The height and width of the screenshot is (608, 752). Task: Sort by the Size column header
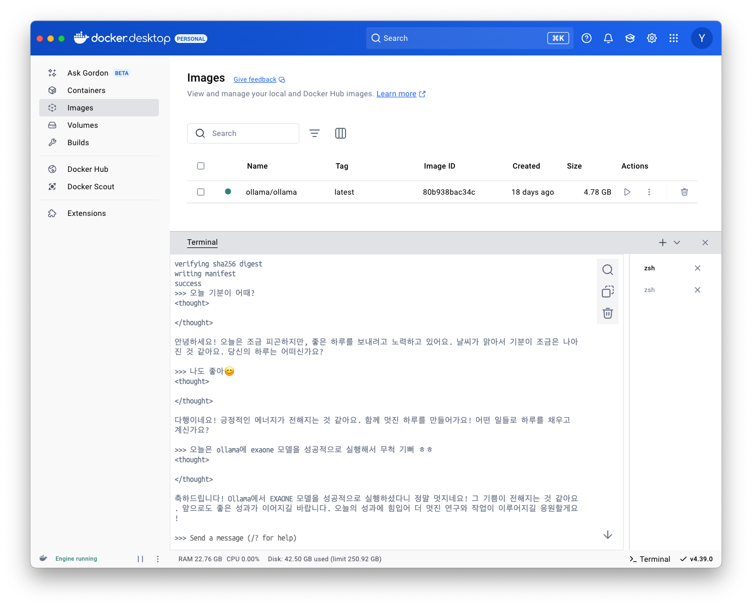pyautogui.click(x=574, y=166)
